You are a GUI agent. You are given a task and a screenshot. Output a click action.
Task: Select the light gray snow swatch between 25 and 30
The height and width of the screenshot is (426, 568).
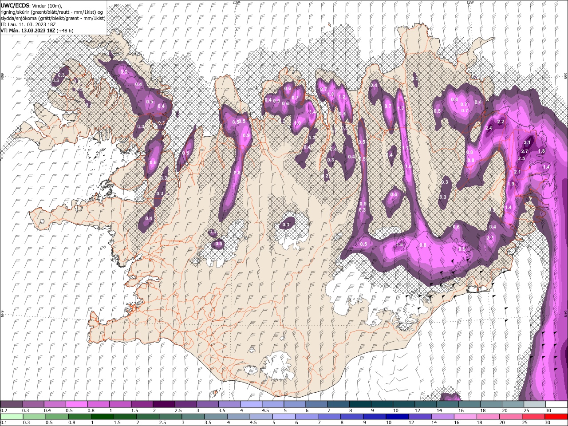[535, 404]
